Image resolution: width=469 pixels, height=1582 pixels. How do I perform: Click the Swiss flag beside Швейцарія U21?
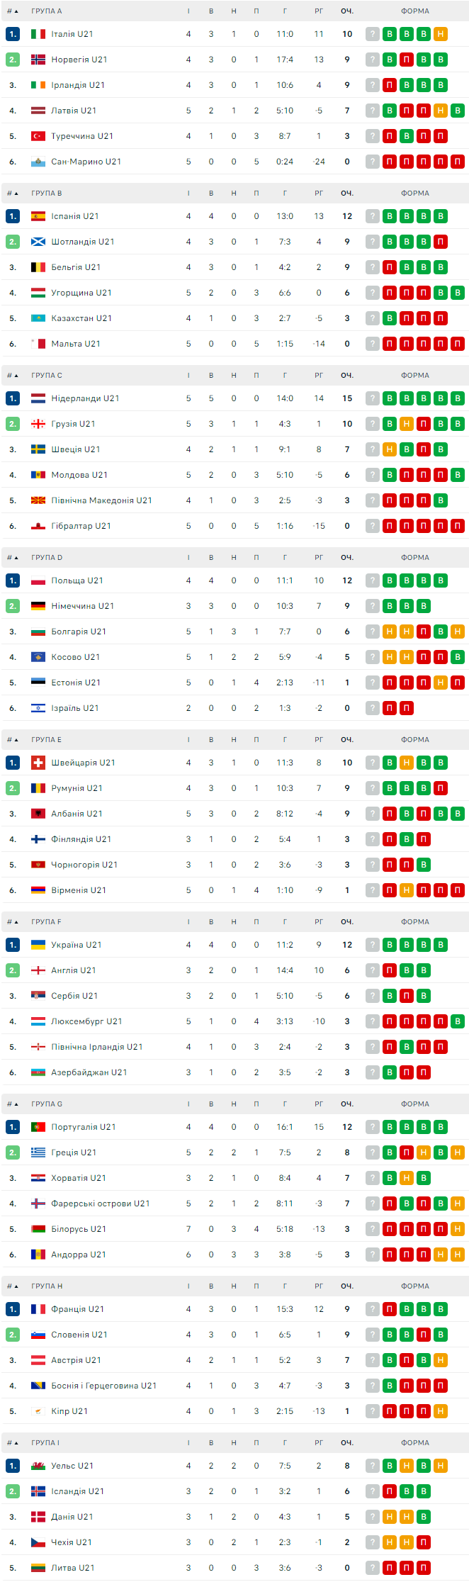coord(38,763)
